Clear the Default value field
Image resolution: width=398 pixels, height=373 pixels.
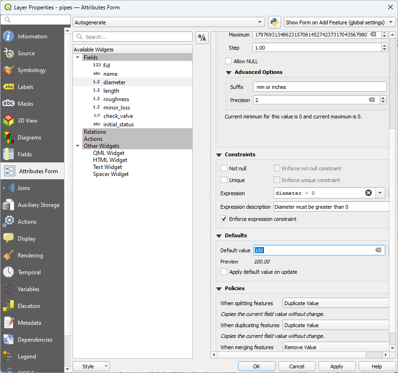[378, 250]
